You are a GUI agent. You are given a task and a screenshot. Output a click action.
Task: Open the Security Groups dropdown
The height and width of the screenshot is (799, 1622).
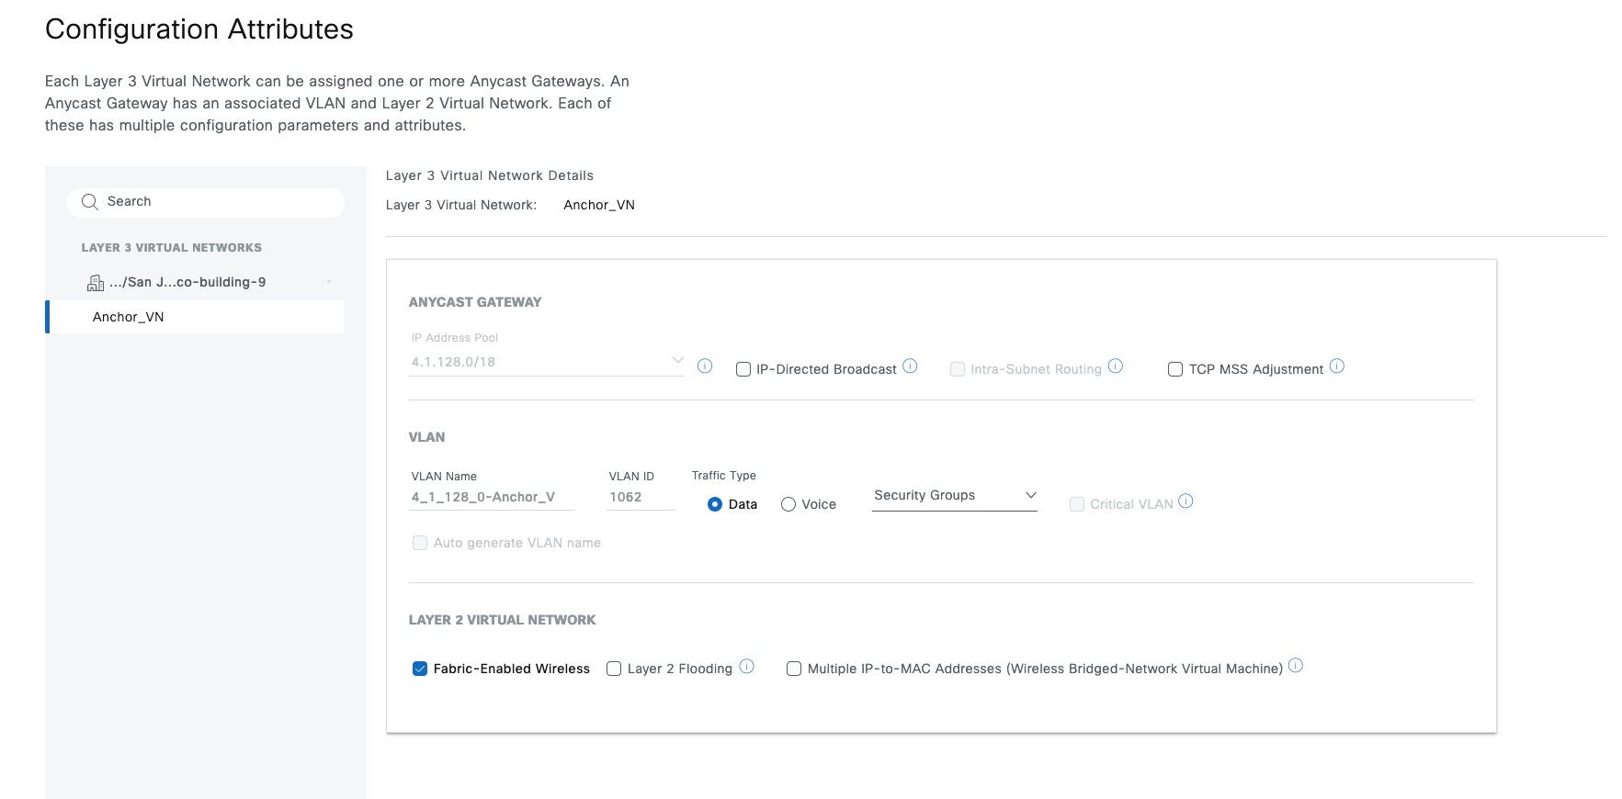(x=954, y=496)
